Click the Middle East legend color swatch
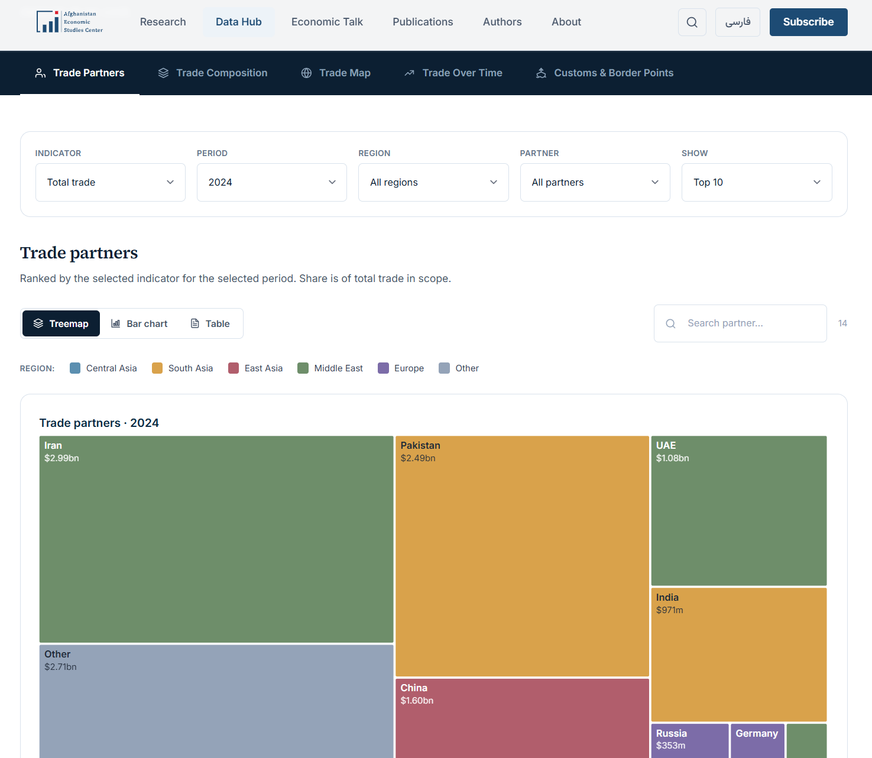Image resolution: width=872 pixels, height=758 pixels. coord(303,368)
